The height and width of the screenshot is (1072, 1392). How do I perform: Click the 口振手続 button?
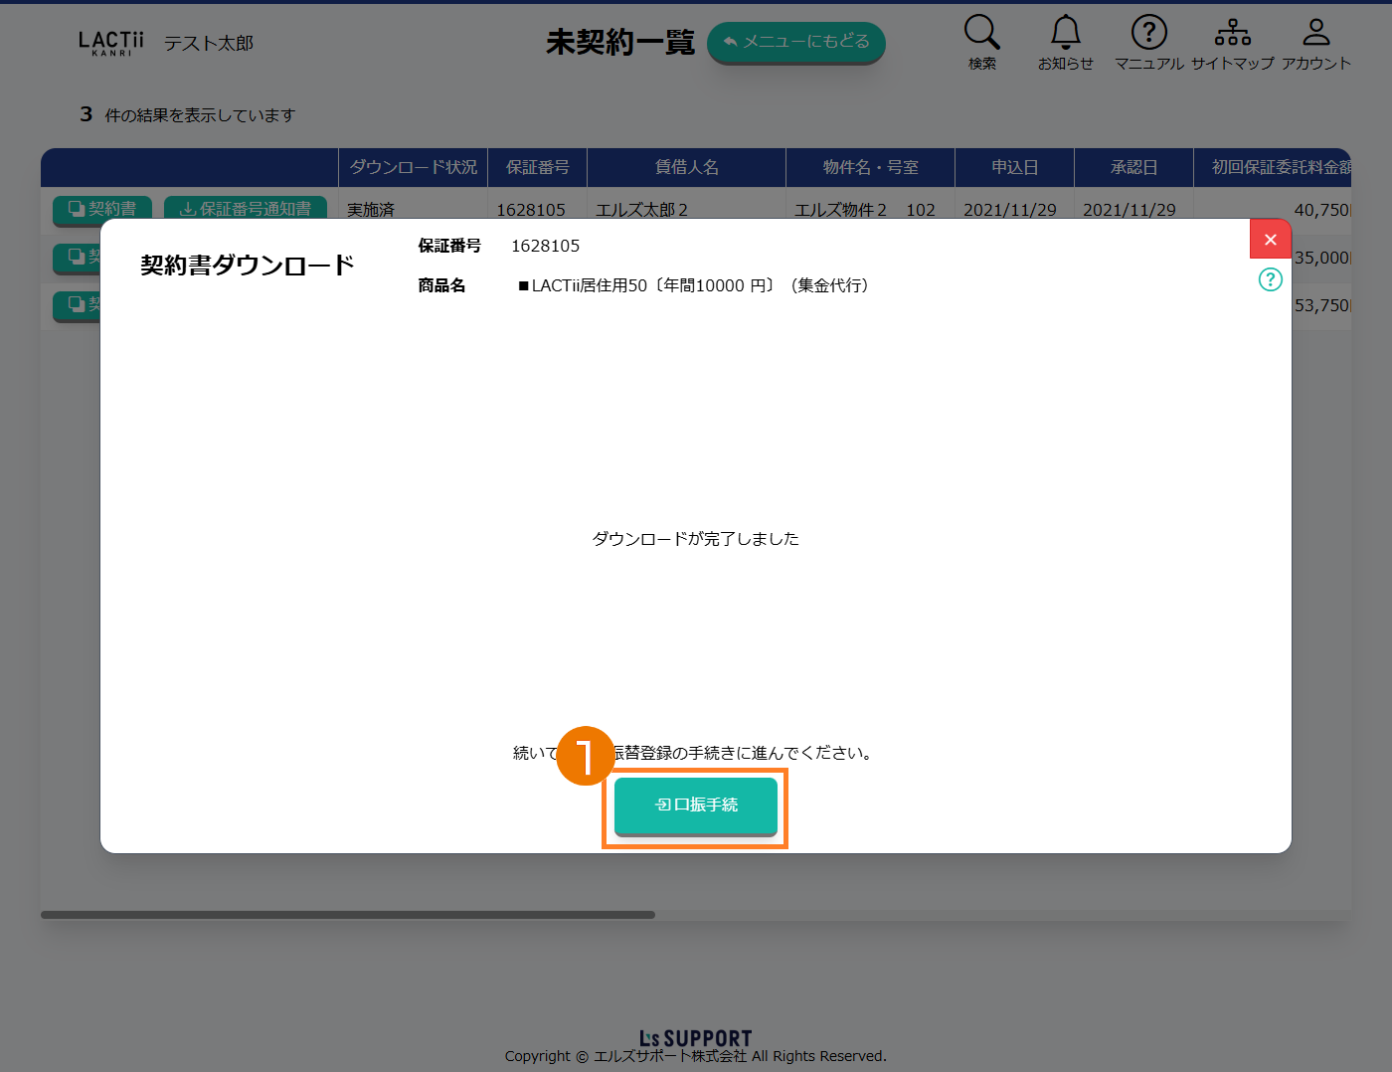point(696,805)
